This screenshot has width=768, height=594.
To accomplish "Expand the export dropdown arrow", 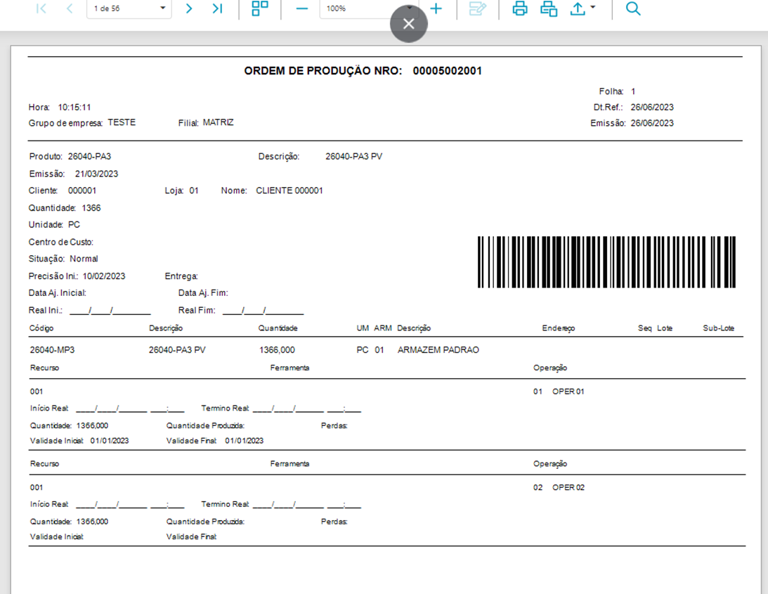I will tap(592, 7).
